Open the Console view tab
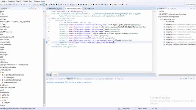 [x=109, y=79]
